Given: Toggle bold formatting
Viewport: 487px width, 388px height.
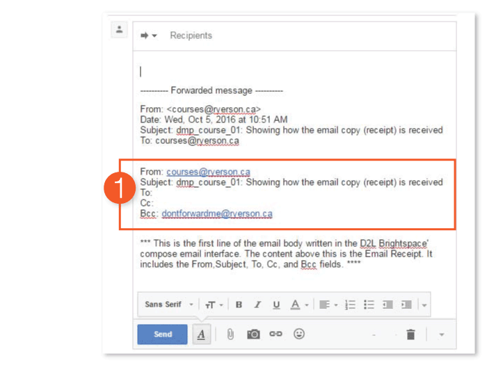Looking at the screenshot, I should [x=239, y=305].
